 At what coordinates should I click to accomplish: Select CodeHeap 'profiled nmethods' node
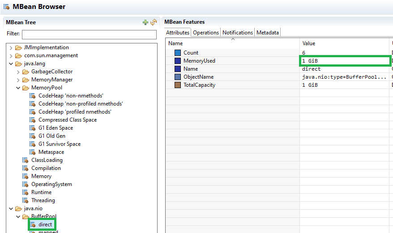pos(75,112)
